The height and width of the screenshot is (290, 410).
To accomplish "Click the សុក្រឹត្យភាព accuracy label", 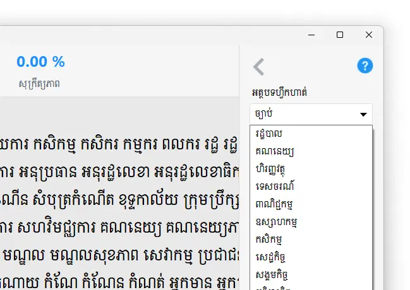I will pos(40,83).
